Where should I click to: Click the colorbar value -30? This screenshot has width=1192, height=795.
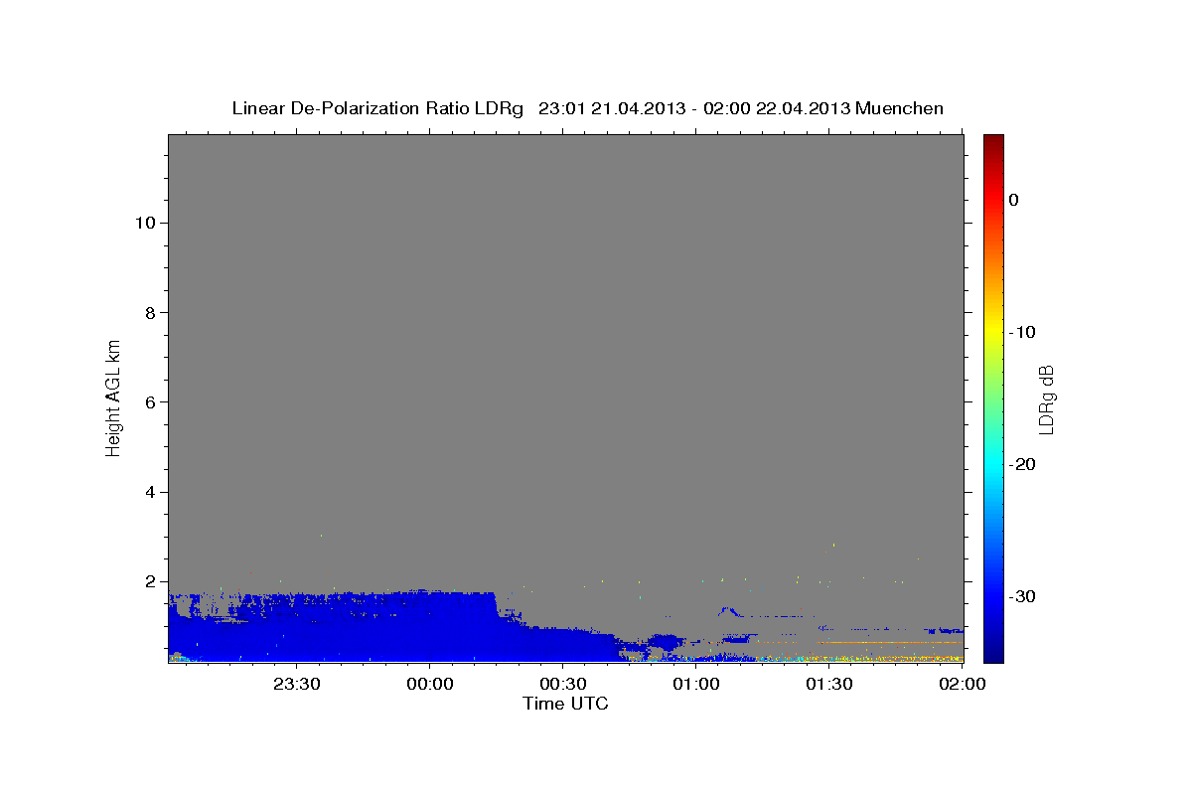(1022, 596)
